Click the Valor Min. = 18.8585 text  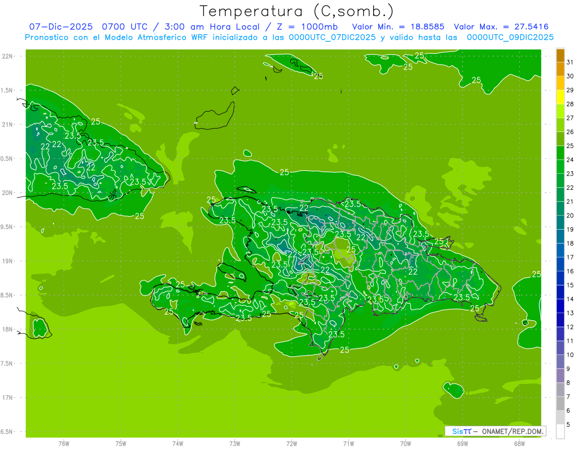[398, 27]
